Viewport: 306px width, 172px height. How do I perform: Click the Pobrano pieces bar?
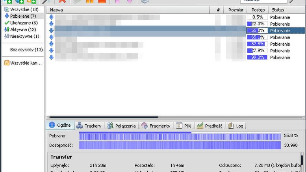pyautogui.click(x=180, y=136)
